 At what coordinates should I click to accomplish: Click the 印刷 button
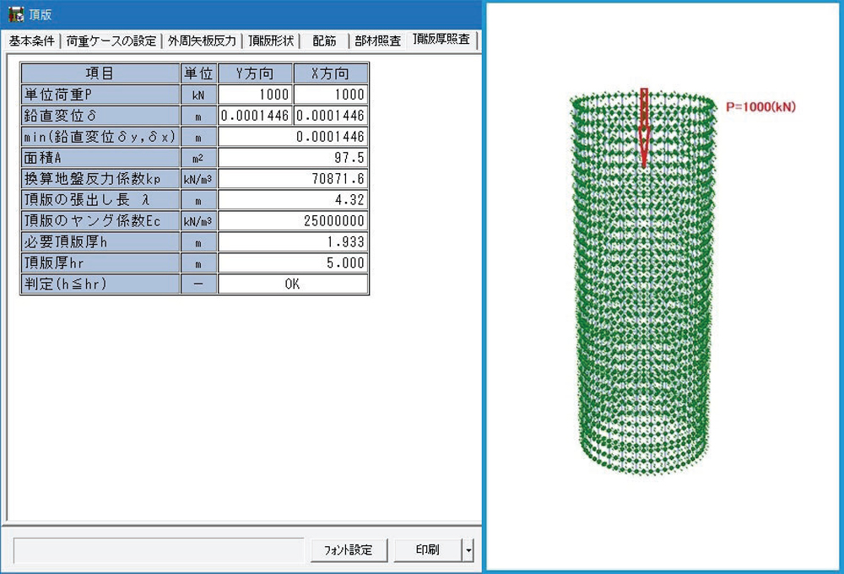428,550
